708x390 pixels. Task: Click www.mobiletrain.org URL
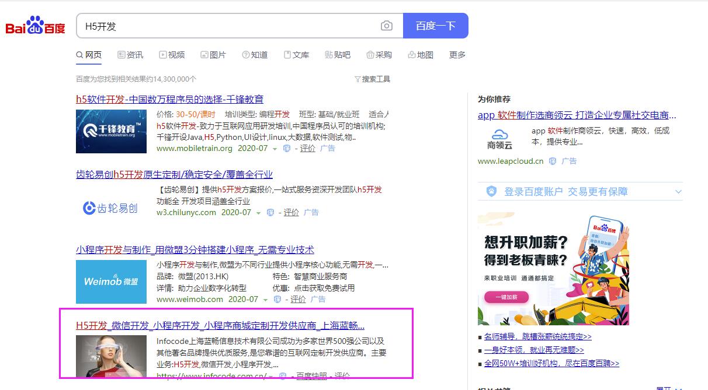[x=195, y=148]
